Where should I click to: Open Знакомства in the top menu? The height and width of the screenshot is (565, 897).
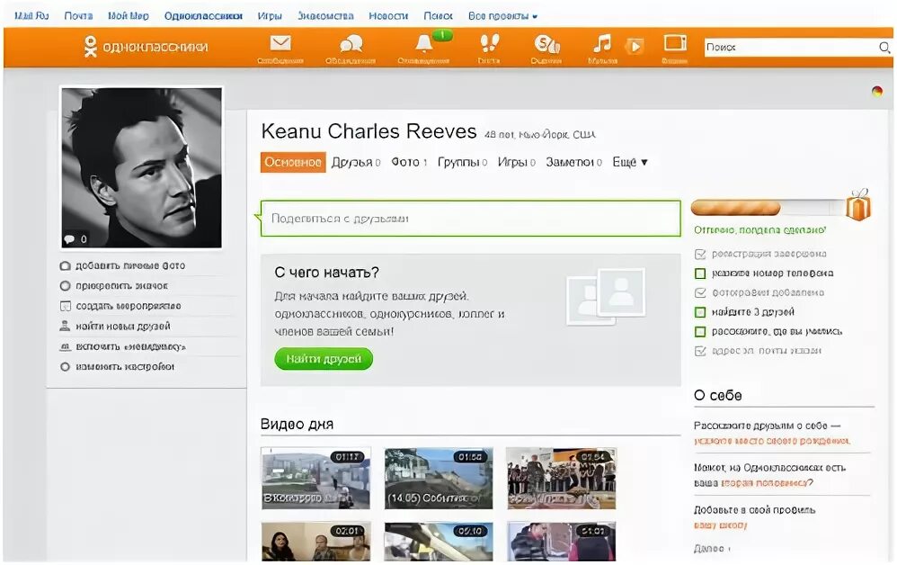325,16
